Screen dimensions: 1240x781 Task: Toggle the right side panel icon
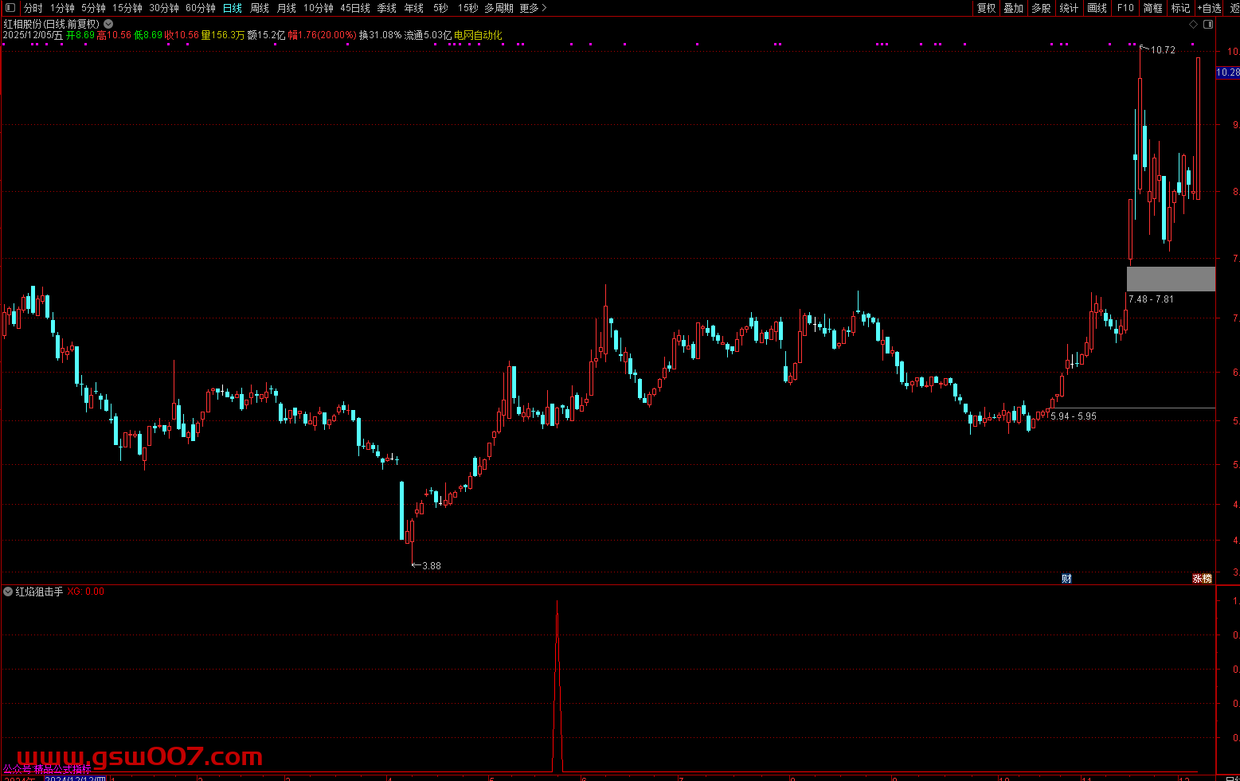click(x=1208, y=25)
